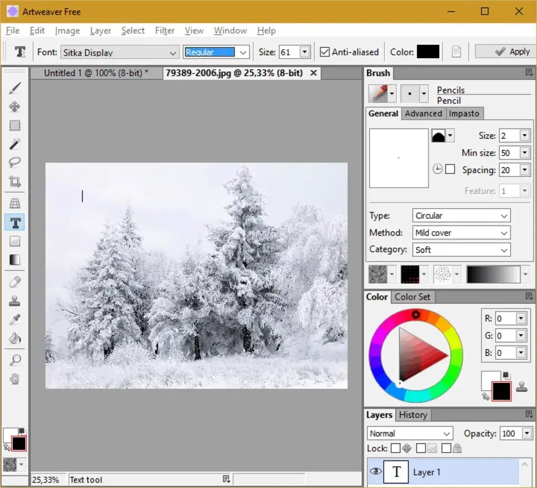Image resolution: width=537 pixels, height=488 pixels.
Task: Select the Lasso tool
Action: (x=15, y=162)
